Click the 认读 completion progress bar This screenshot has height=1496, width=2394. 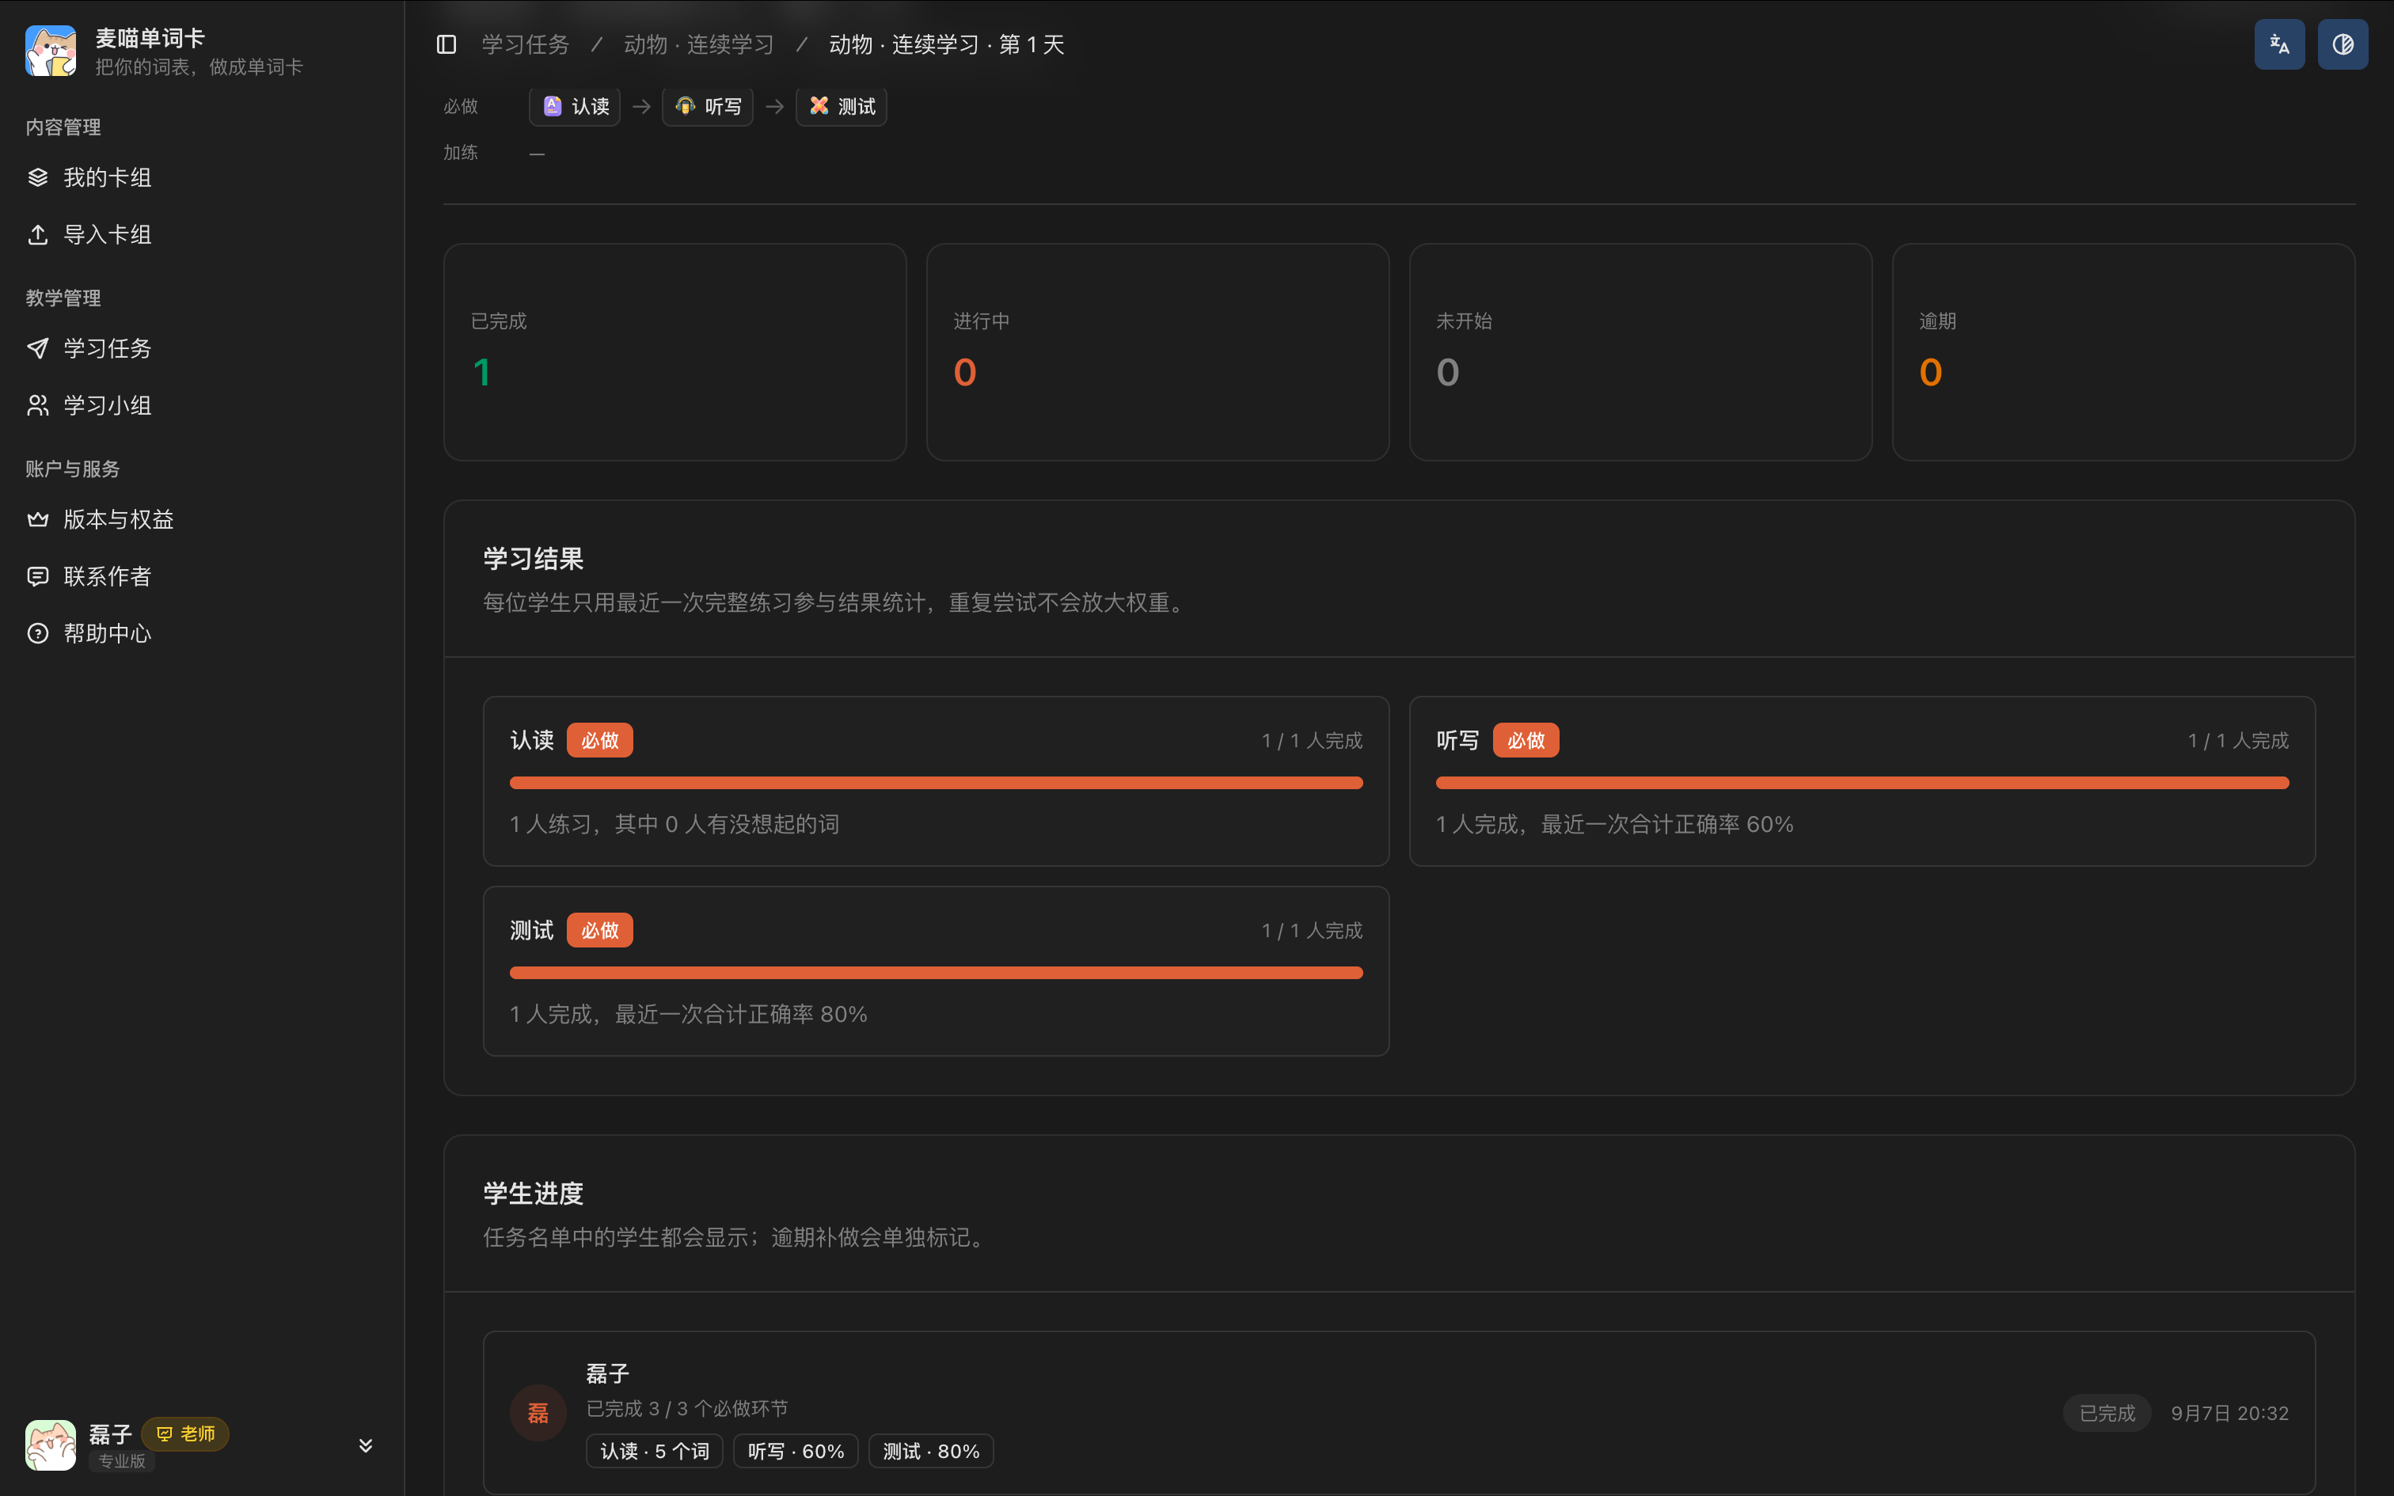coord(936,783)
